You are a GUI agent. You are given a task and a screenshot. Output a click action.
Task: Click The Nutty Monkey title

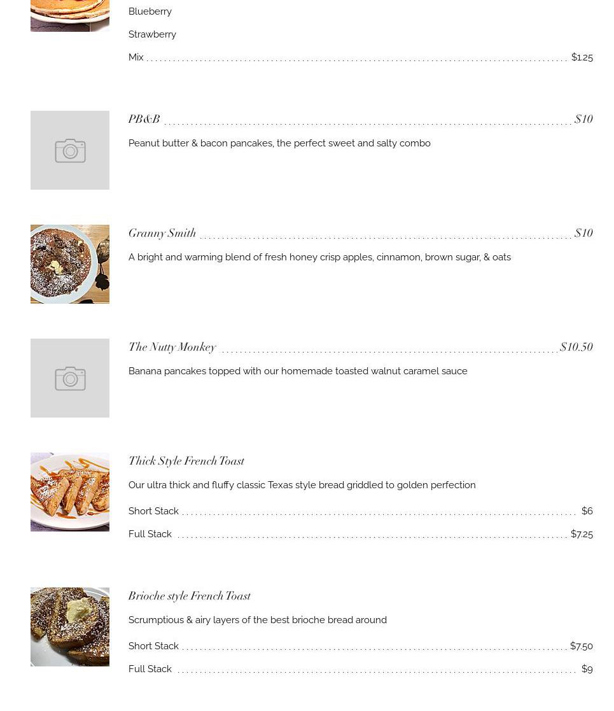(172, 347)
